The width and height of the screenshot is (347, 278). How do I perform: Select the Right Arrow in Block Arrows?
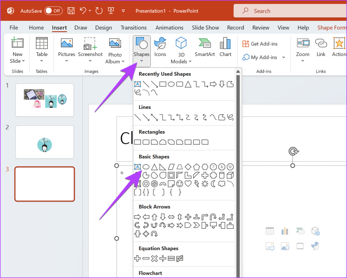tap(138, 217)
